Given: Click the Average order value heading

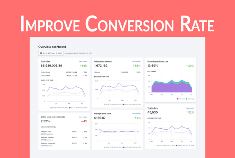Looking at the screenshot, I should point(103,114).
